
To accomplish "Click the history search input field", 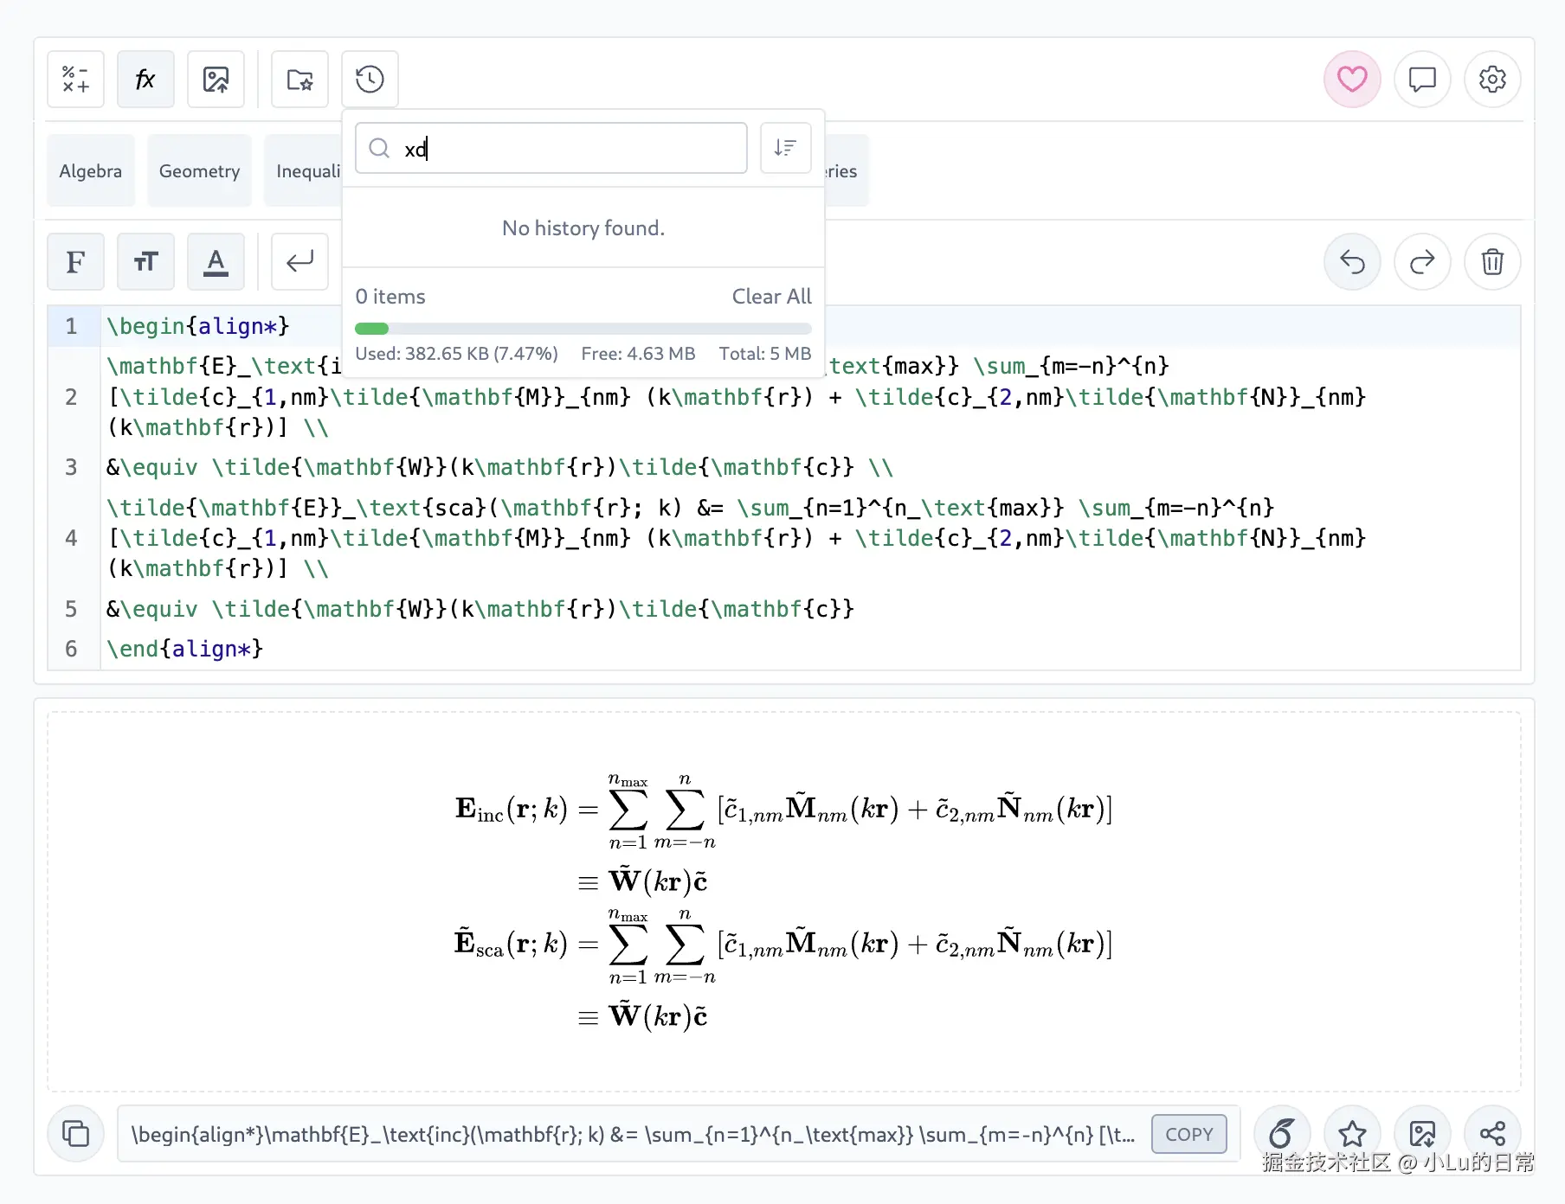I will [x=563, y=148].
